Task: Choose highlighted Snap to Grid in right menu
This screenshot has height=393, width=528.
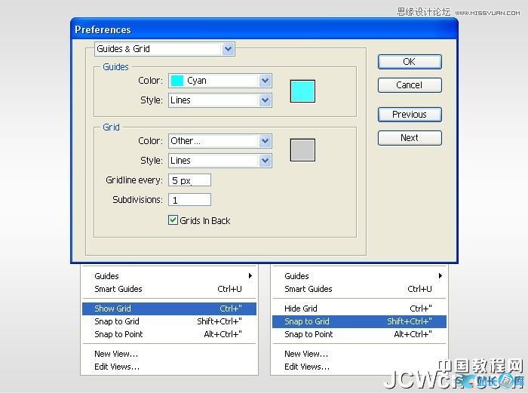Action: (x=359, y=321)
